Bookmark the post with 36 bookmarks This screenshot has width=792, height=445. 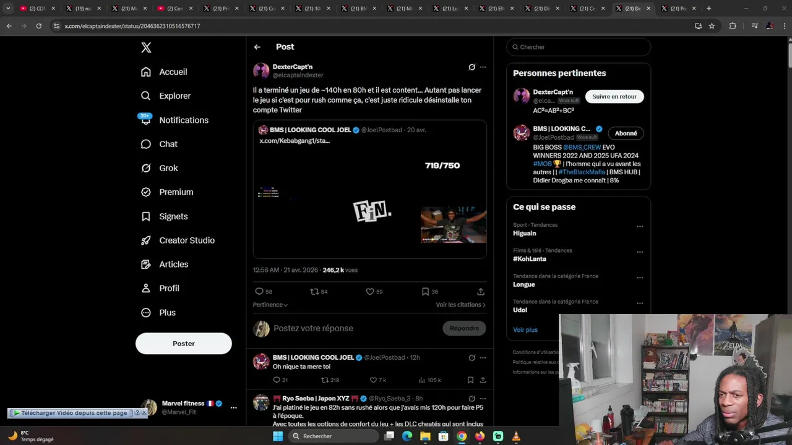429,292
